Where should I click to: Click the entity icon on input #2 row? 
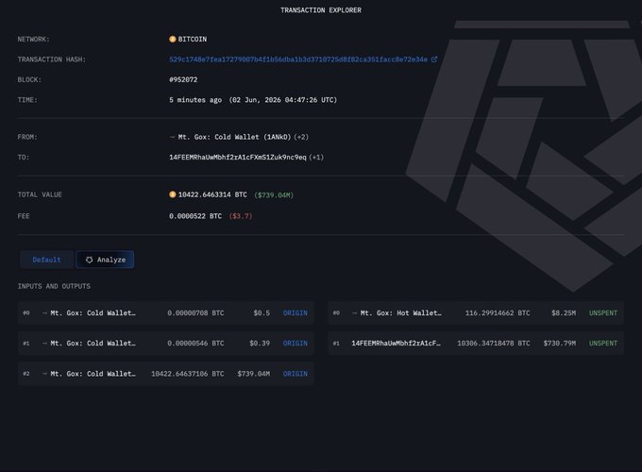click(x=44, y=373)
